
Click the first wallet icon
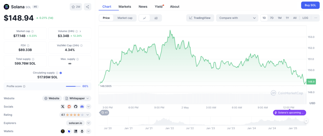[x=63, y=131]
